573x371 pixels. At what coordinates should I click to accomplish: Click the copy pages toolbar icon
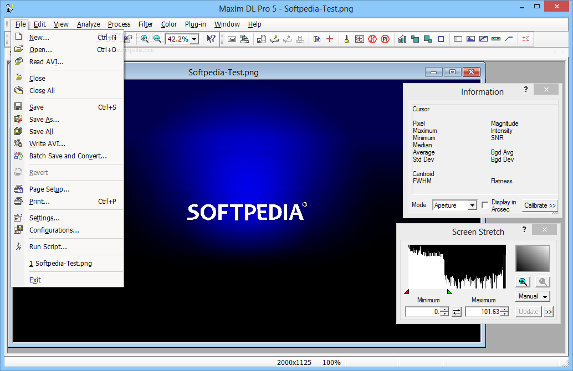[317, 39]
